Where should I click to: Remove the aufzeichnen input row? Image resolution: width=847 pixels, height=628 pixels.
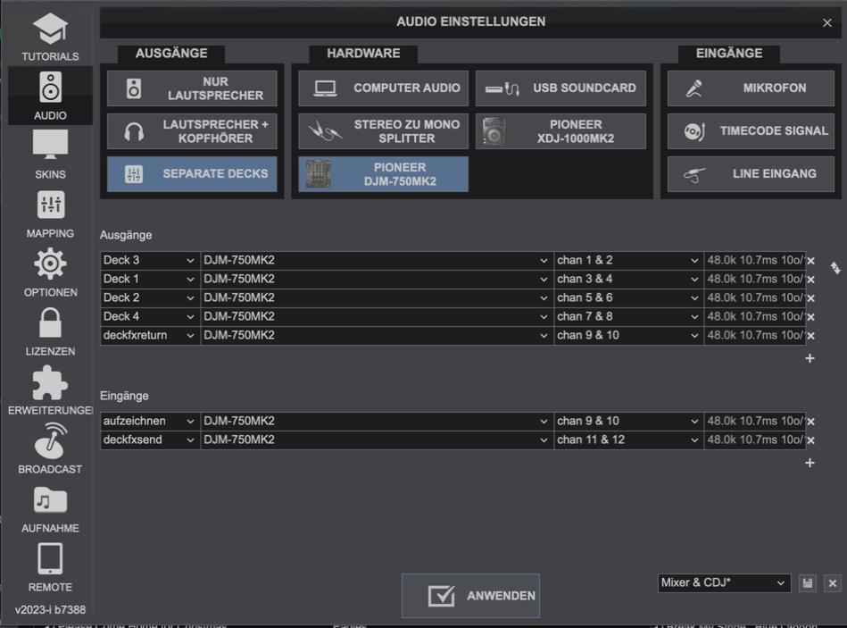[810, 422]
